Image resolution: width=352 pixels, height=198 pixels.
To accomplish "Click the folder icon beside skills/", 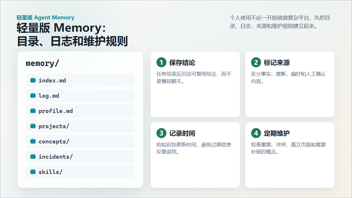I will click(x=33, y=172).
